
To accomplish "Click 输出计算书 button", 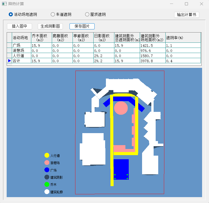I will click(x=186, y=15).
